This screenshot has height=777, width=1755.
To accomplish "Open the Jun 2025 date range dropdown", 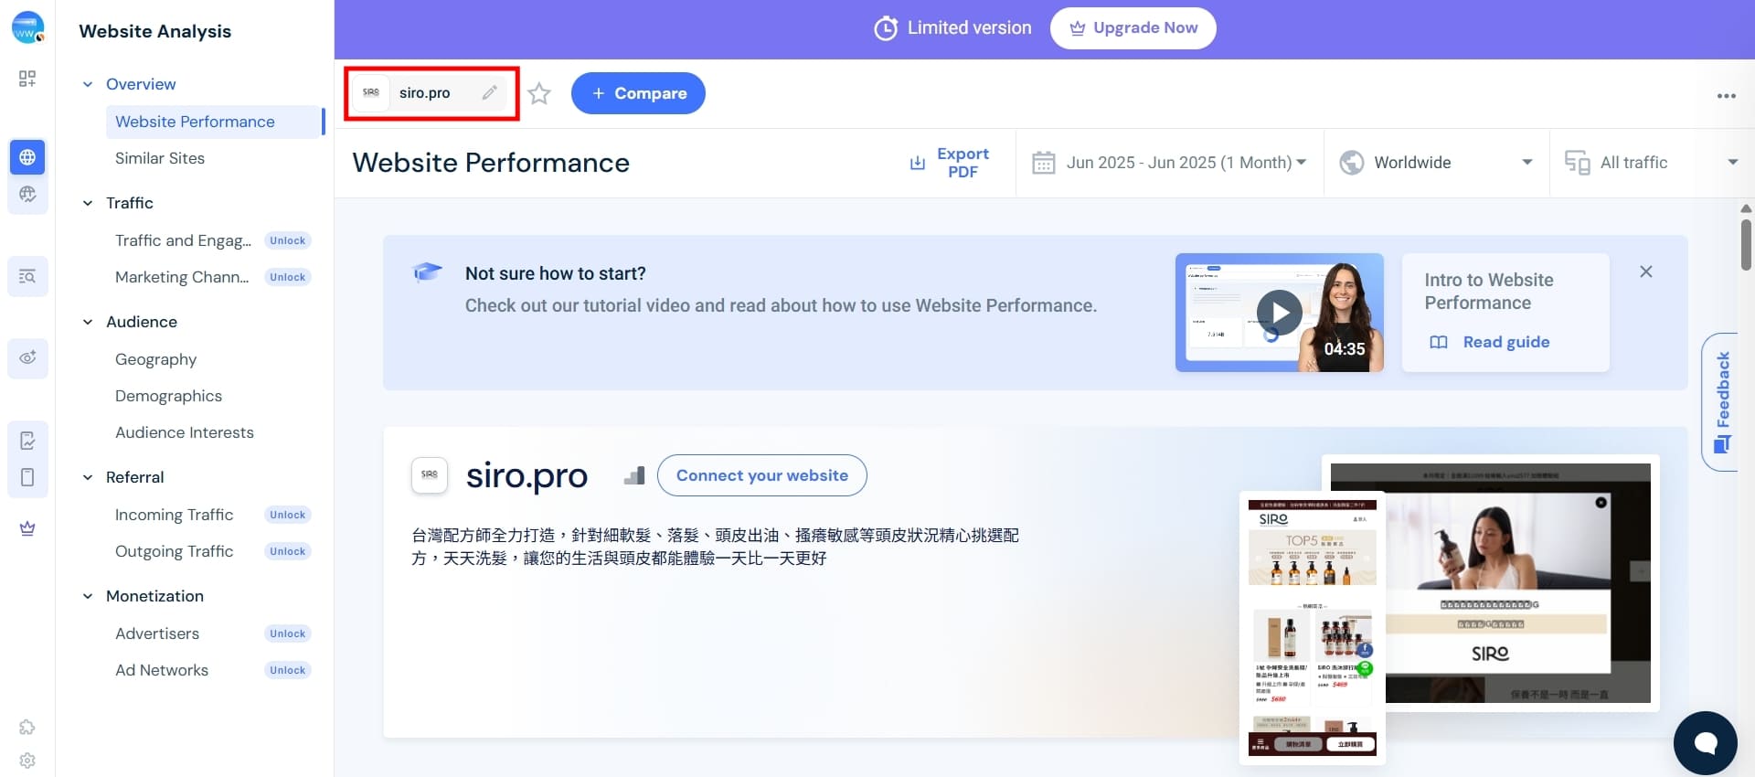I will click(1170, 163).
